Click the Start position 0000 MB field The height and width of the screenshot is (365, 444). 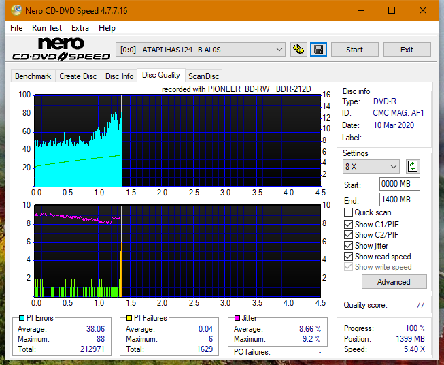pos(400,184)
